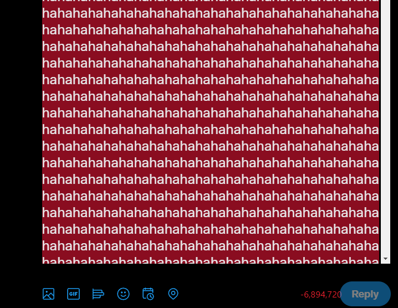Image resolution: width=398 pixels, height=308 pixels.
Task: Create a poll with the poll icon
Action: coord(98,294)
